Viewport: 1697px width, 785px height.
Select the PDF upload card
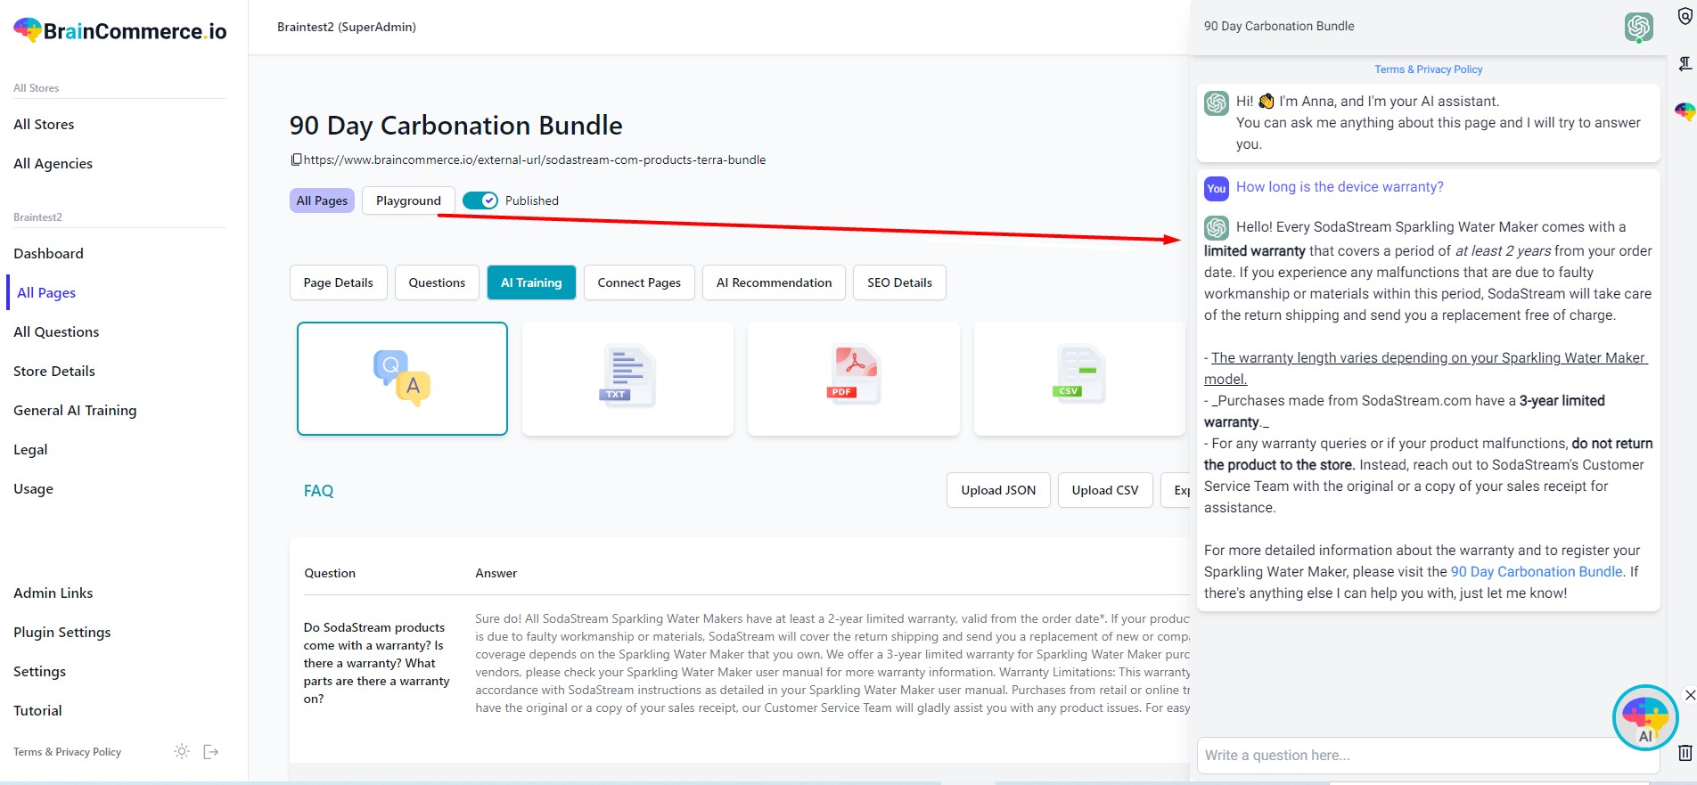852,378
